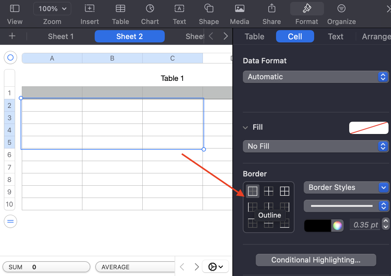391x276 pixels.
Task: Click the Fill color well
Action: point(369,128)
